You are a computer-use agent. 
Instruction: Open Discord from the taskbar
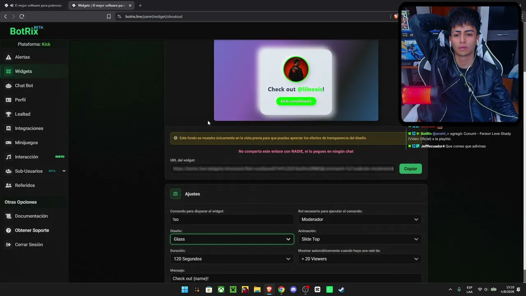tap(293, 289)
